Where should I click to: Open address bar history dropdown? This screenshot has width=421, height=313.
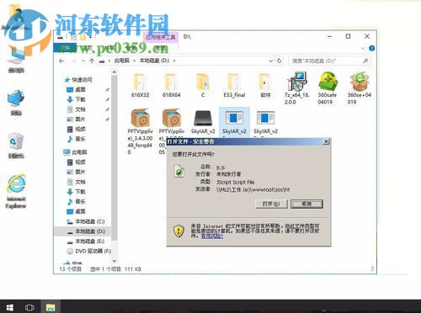(x=271, y=61)
